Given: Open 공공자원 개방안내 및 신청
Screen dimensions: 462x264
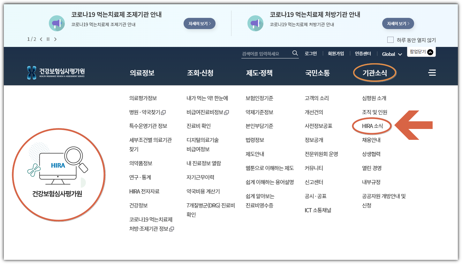Looking at the screenshot, I should [x=384, y=201].
